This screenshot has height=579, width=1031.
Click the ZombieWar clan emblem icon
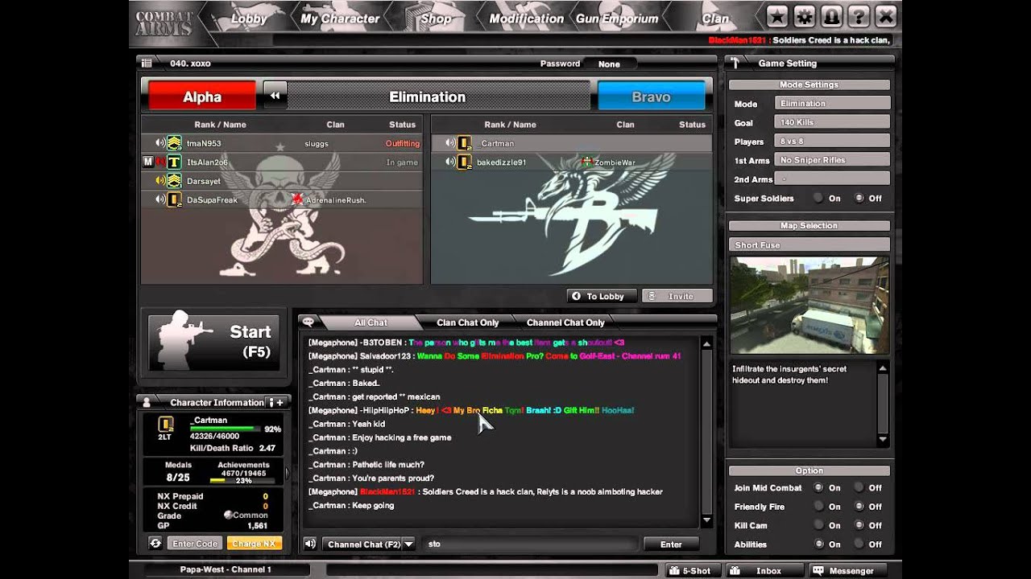click(589, 162)
